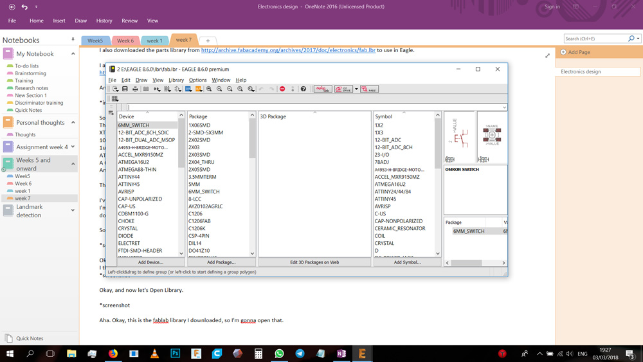Open Telegram from the taskbar
Image resolution: width=643 pixels, height=362 pixels.
(300, 354)
